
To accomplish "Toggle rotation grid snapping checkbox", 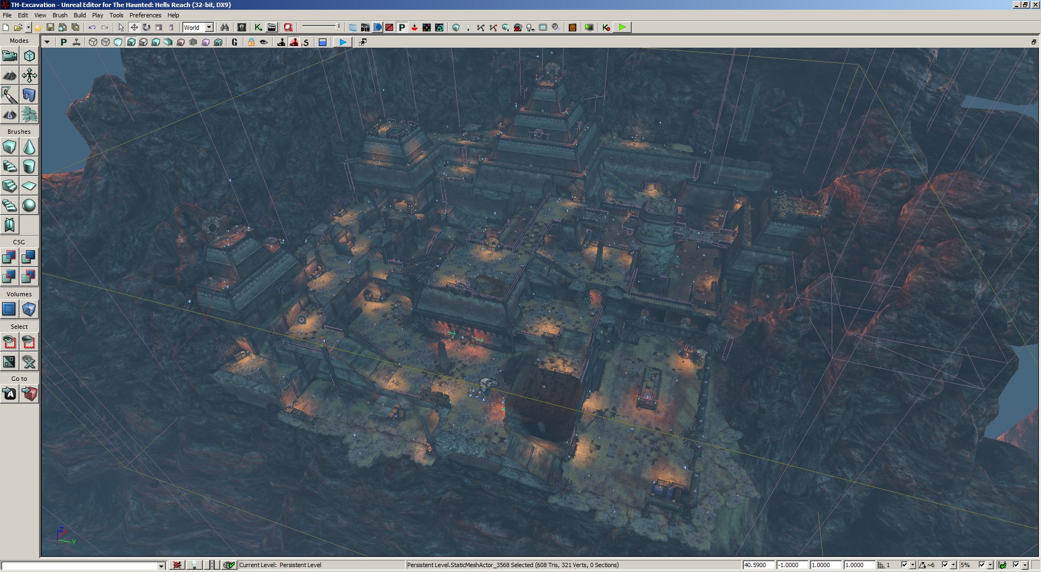I will (x=945, y=565).
